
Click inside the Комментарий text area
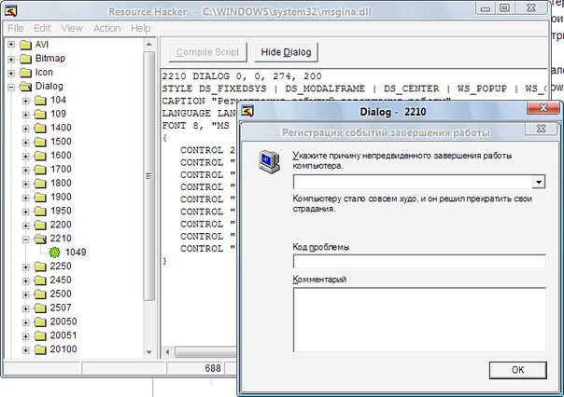pyautogui.click(x=418, y=318)
